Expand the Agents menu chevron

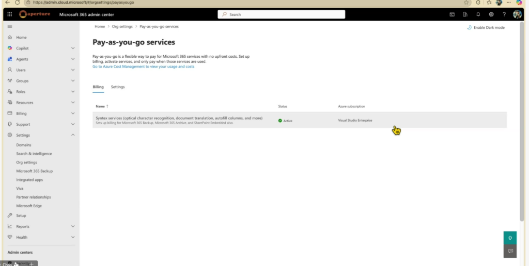point(73,59)
